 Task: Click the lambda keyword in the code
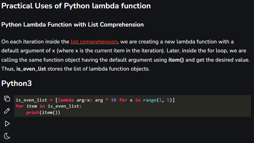pyautogui.click(x=66, y=100)
